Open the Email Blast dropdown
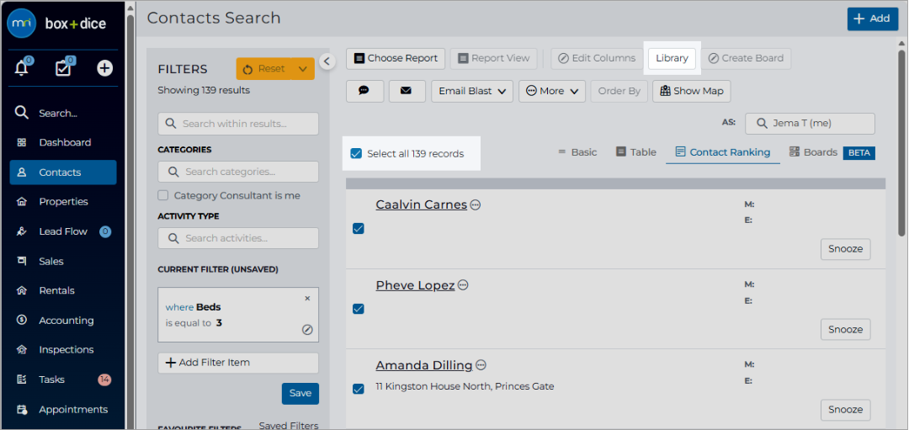 click(x=472, y=91)
